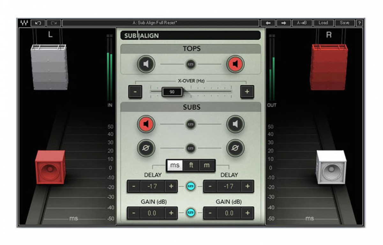Click the SUBS section header
The image size is (383, 245).
click(191, 107)
